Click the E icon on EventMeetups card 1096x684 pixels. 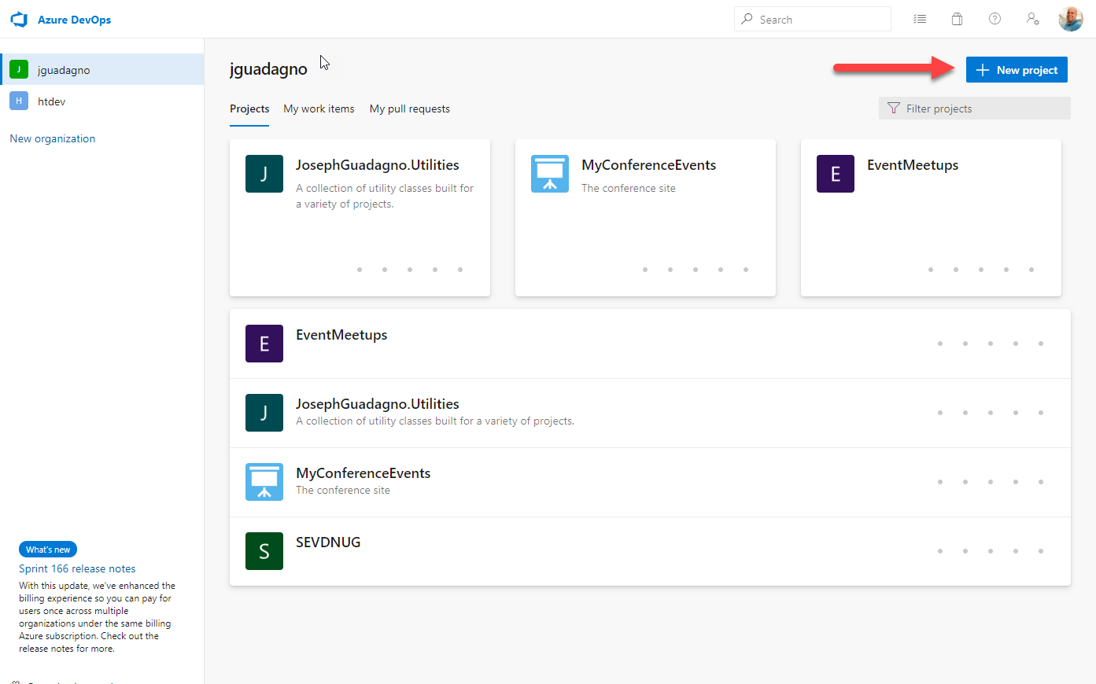[x=836, y=174]
